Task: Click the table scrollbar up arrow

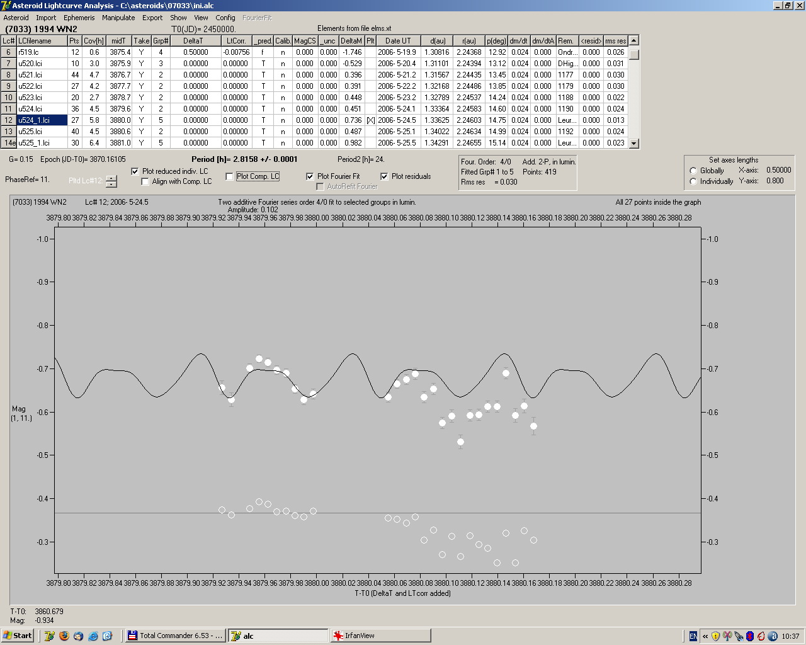Action: click(x=634, y=40)
